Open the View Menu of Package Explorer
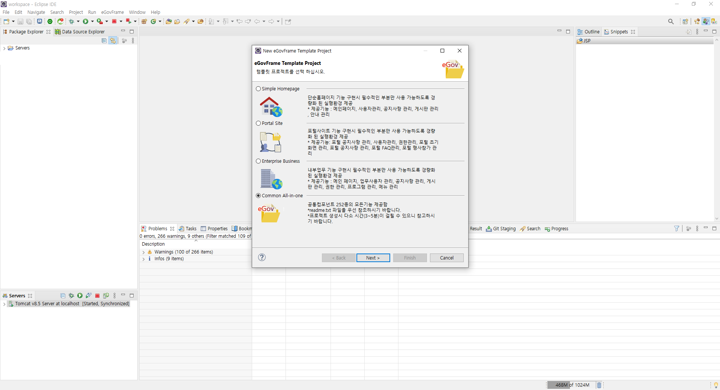720x390 pixels. tap(133, 40)
